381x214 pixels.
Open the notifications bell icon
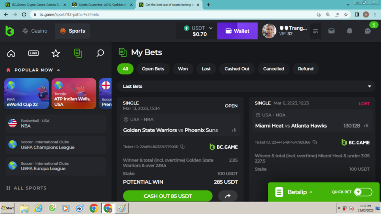349,31
